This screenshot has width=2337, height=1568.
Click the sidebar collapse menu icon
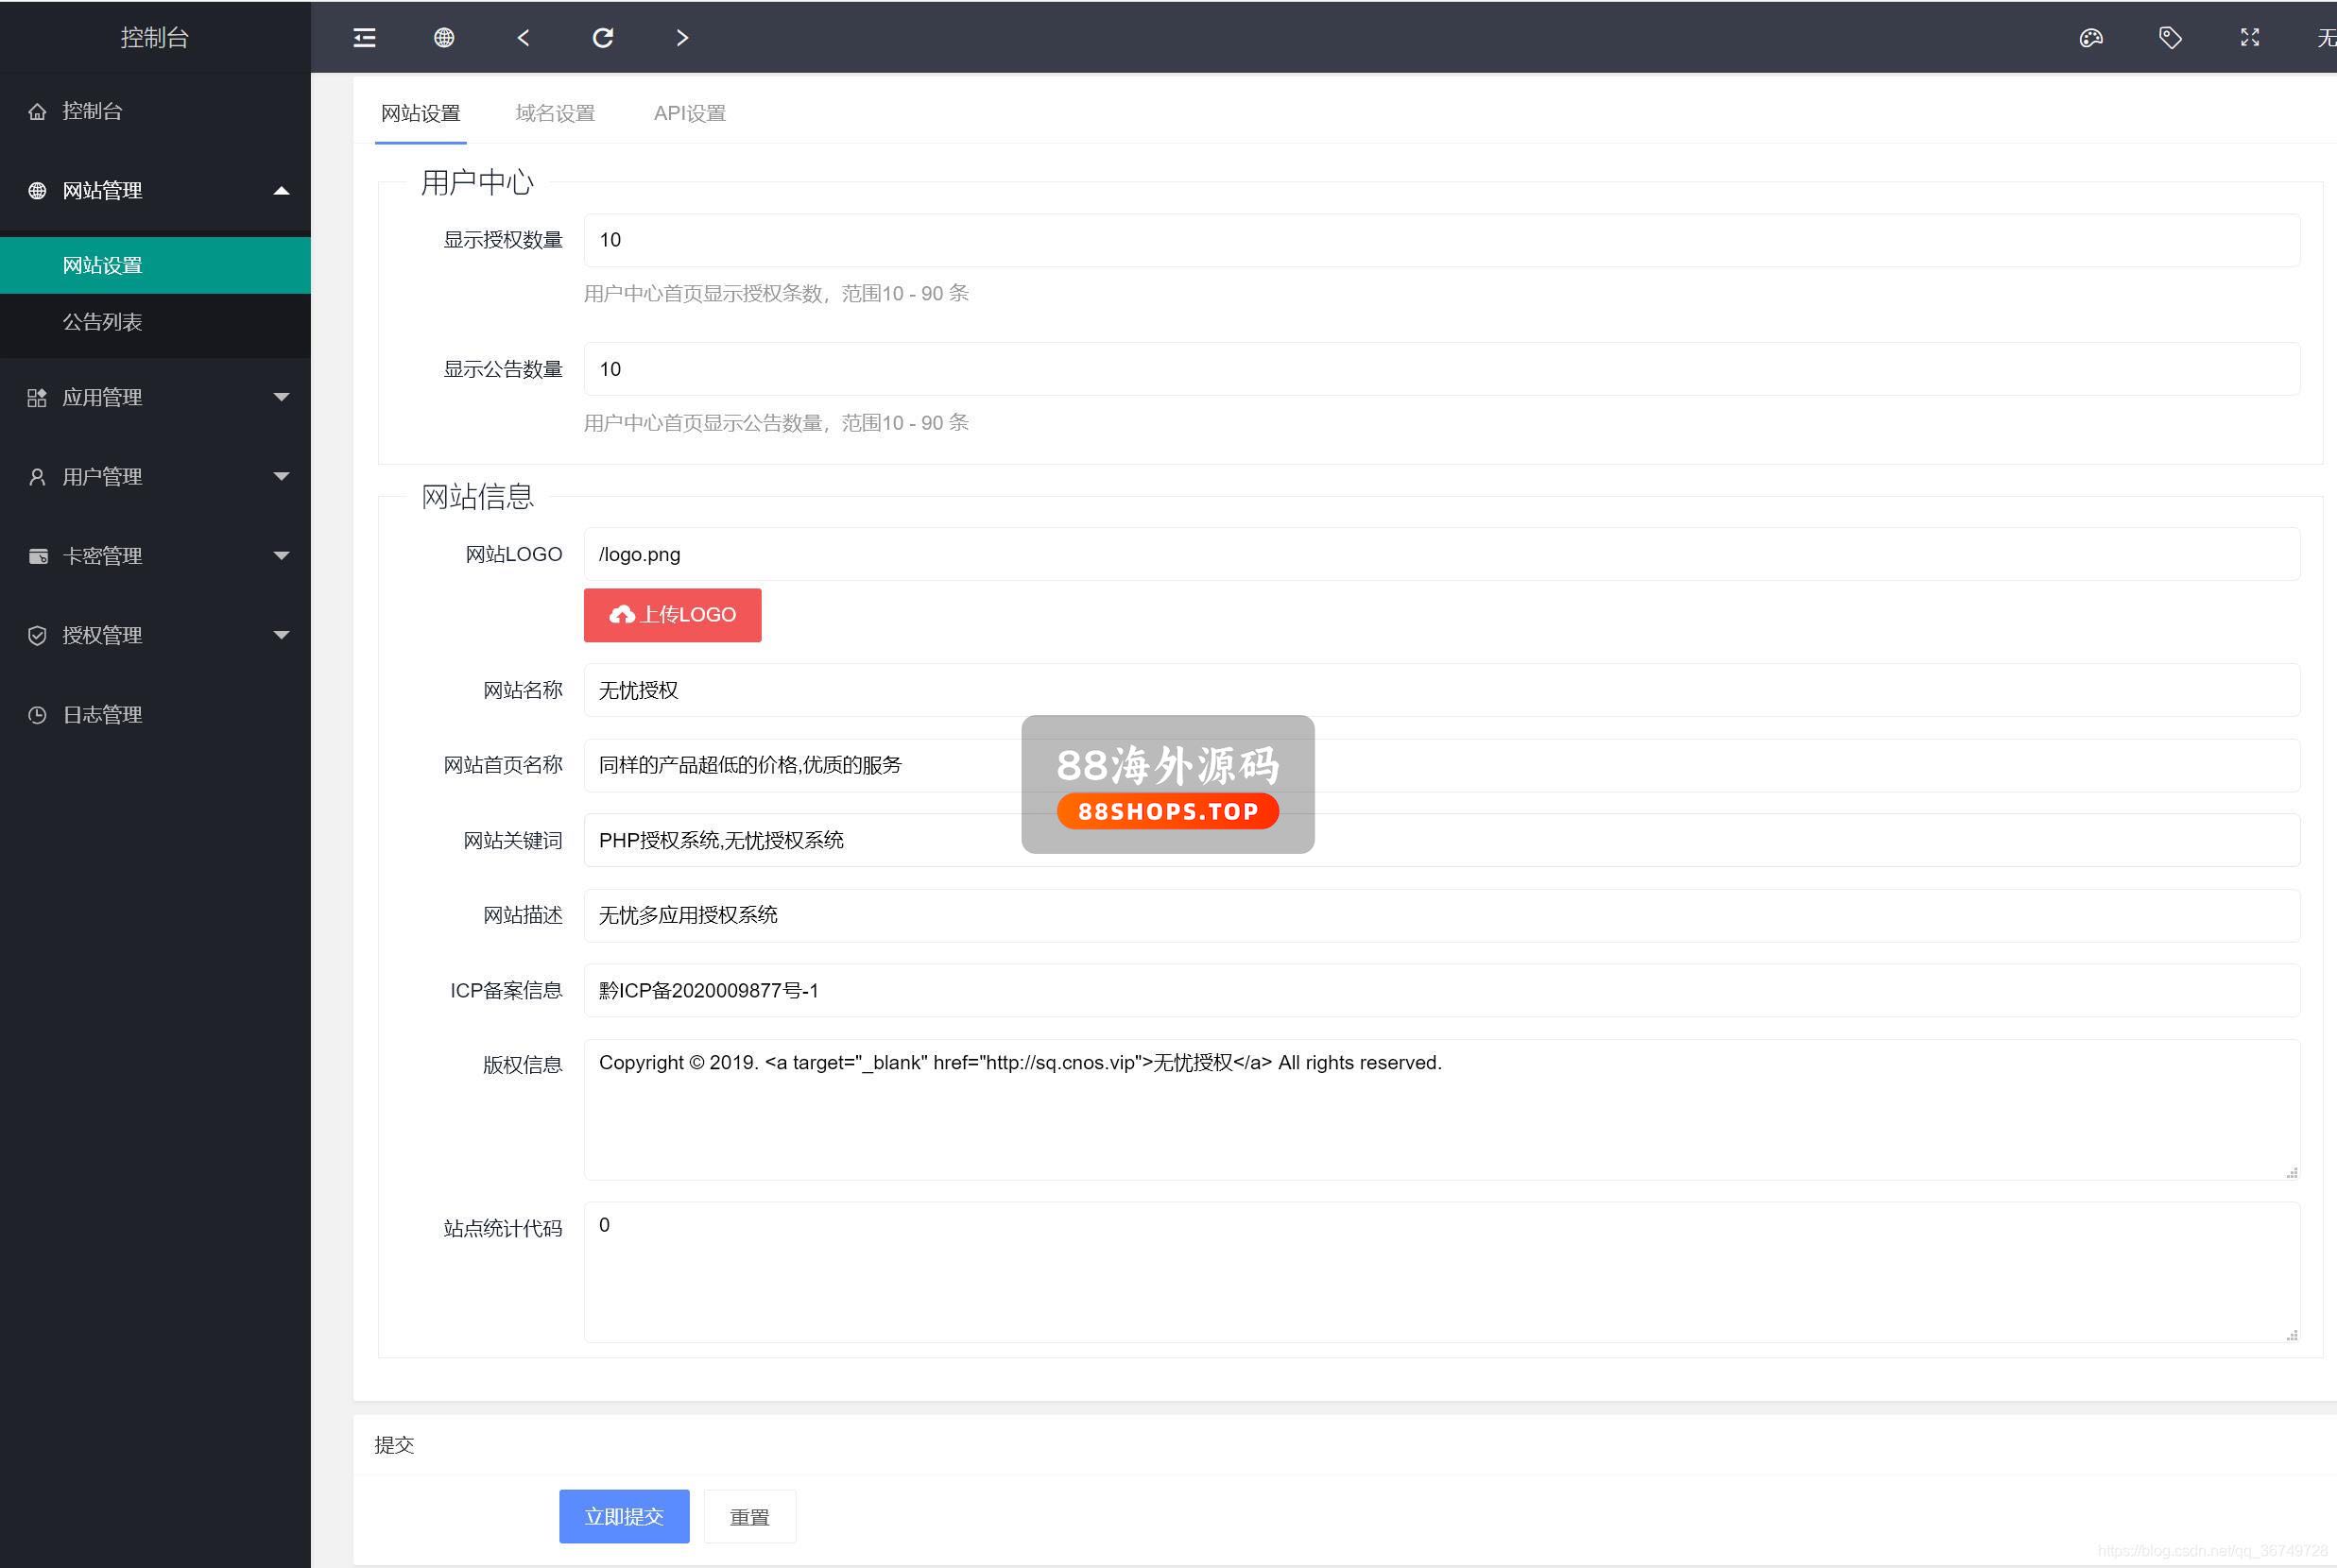364,38
